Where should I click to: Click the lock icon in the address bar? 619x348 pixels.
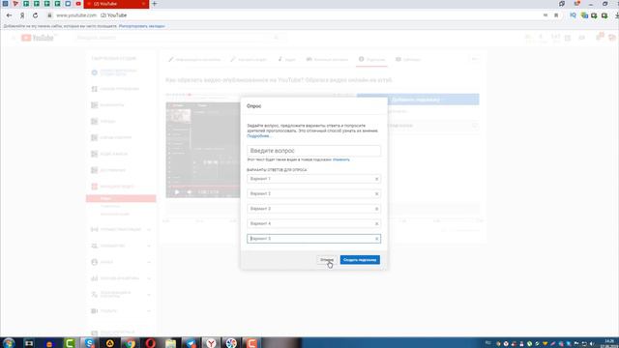tap(49, 15)
